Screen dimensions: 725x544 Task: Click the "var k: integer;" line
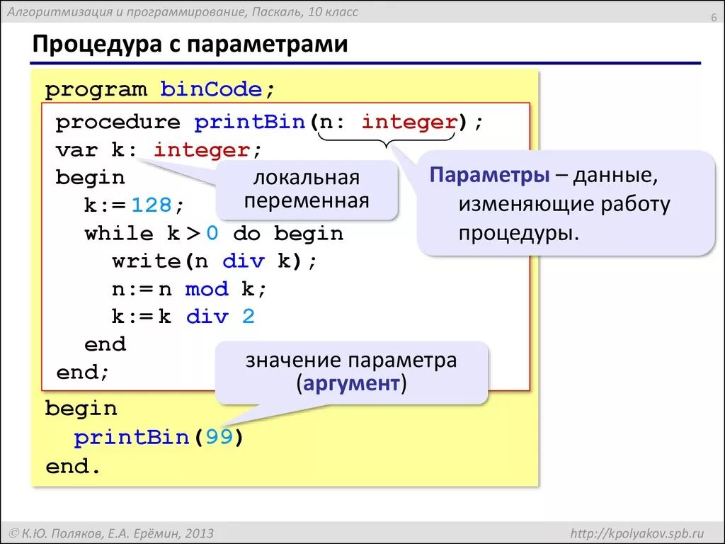point(159,150)
